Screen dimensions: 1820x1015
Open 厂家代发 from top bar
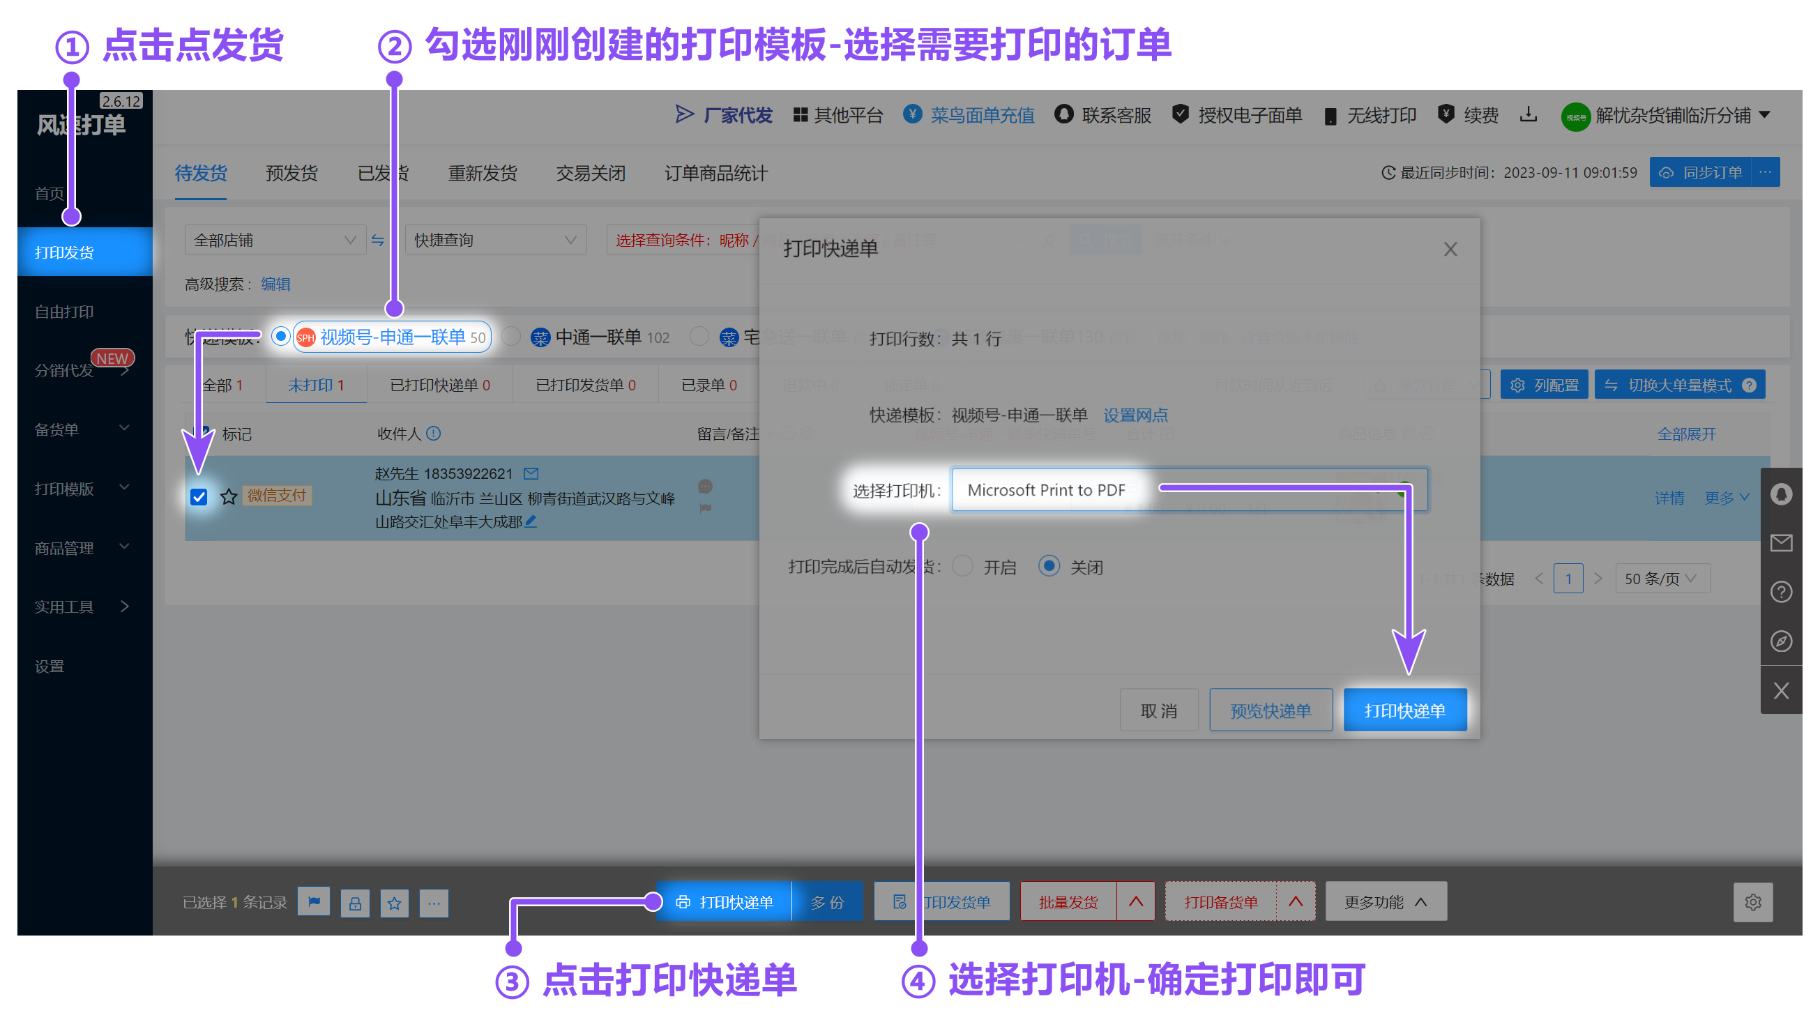pos(724,114)
